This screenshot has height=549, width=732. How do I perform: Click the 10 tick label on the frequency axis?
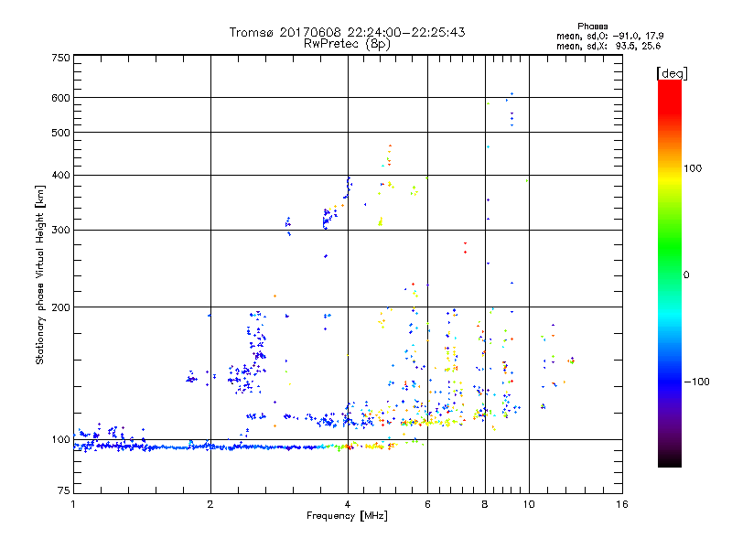(528, 504)
